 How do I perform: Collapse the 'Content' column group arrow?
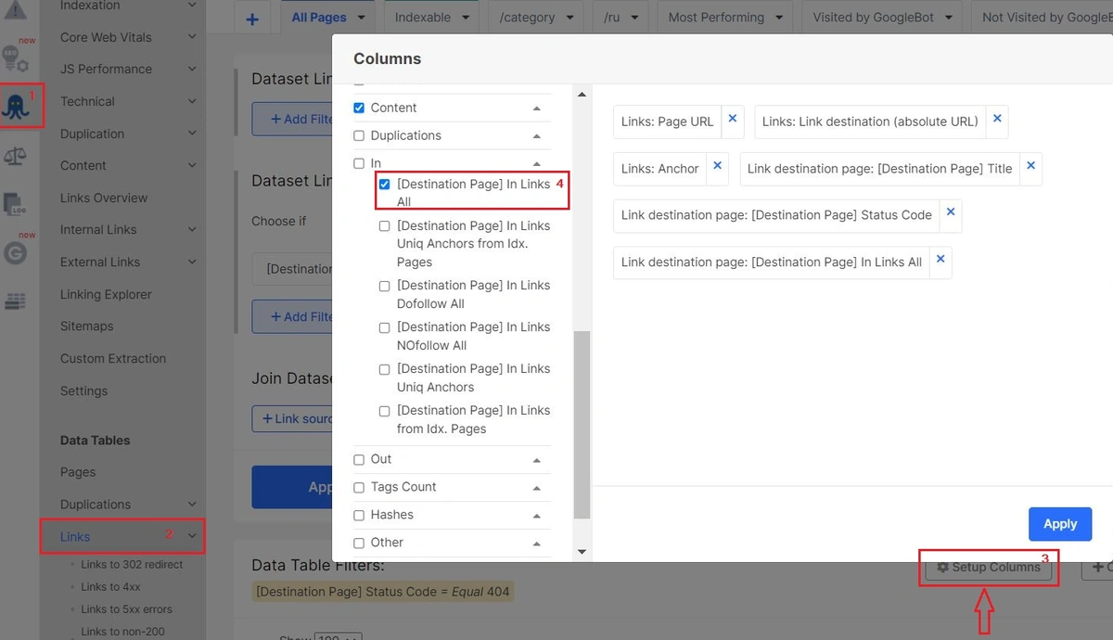[x=537, y=109]
